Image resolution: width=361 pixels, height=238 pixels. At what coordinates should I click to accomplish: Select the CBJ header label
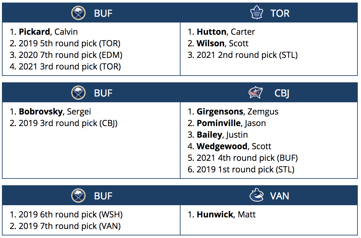tap(282, 93)
